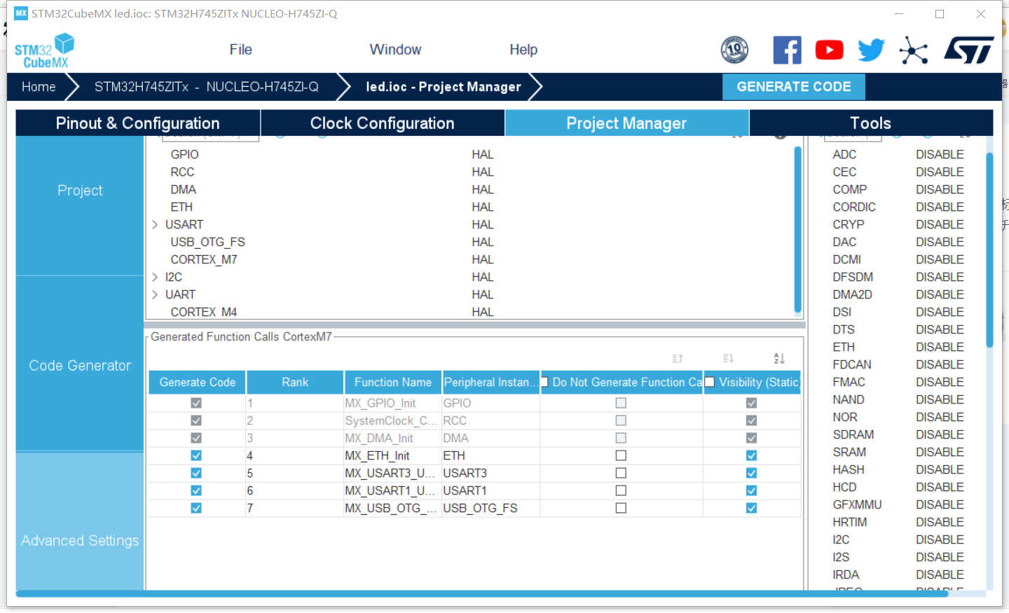The image size is (1009, 613).
Task: Toggle Visibility Static for USB_OTG_FS row
Action: pos(751,508)
